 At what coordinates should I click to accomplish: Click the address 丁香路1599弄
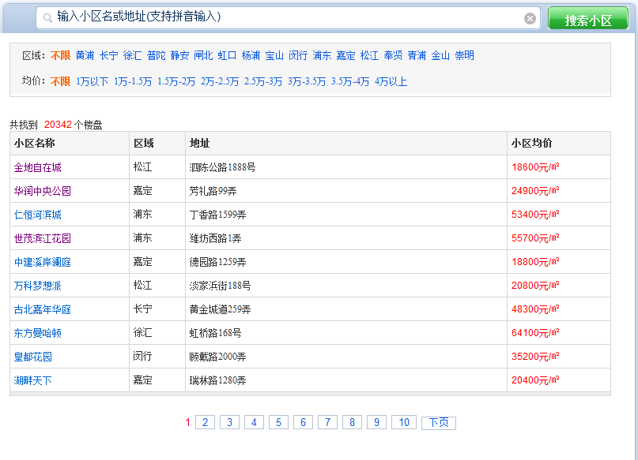(217, 215)
